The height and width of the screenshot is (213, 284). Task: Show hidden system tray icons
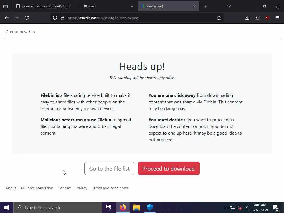[226, 207]
